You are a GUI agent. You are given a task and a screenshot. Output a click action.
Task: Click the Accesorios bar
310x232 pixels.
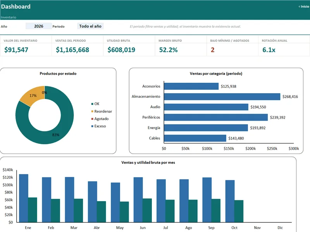pos(191,86)
